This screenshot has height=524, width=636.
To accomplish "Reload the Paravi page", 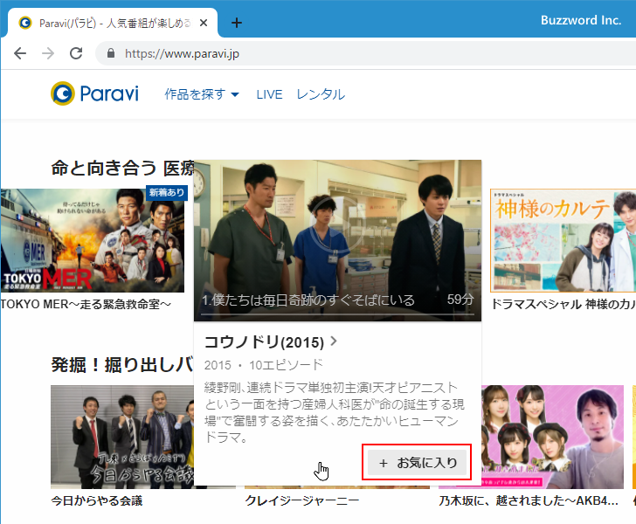I will pyautogui.click(x=76, y=53).
